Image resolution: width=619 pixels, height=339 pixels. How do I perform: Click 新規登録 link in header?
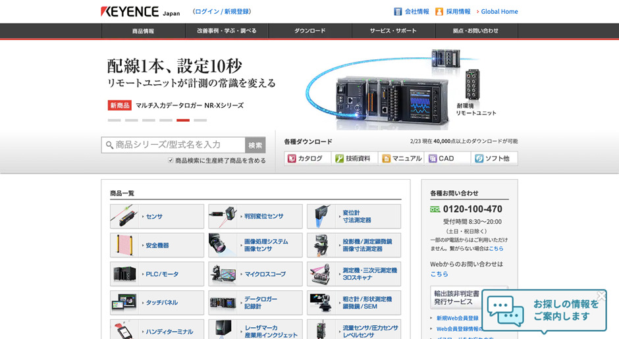[237, 11]
